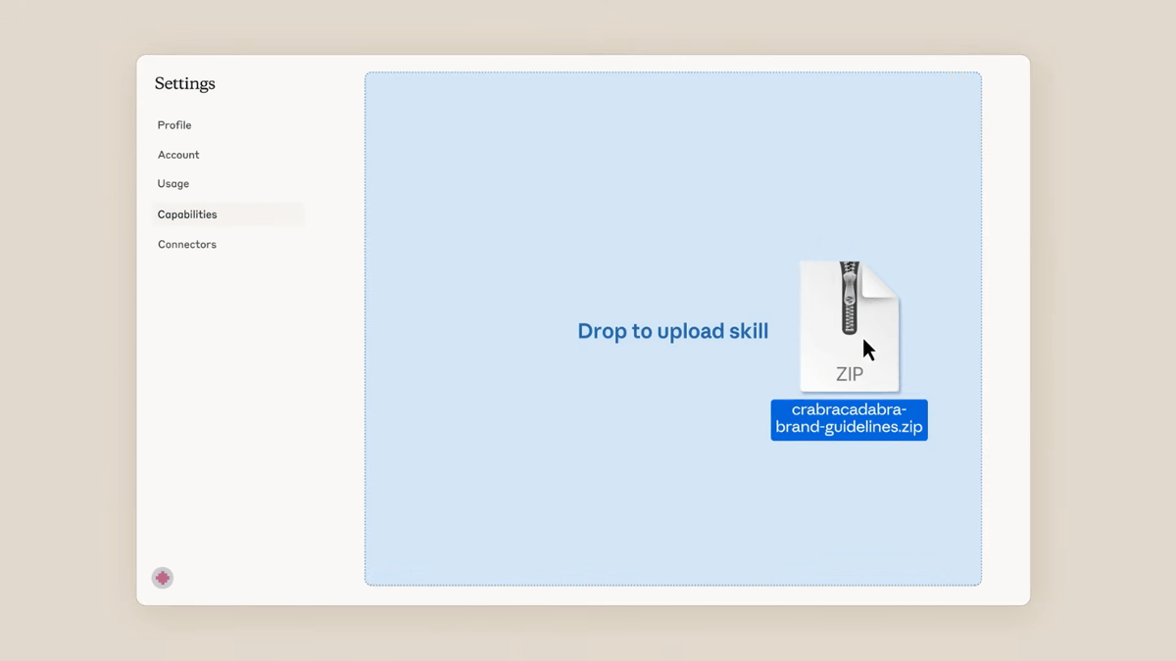Switch to the Connectors section
This screenshot has width=1176, height=661.
point(187,245)
